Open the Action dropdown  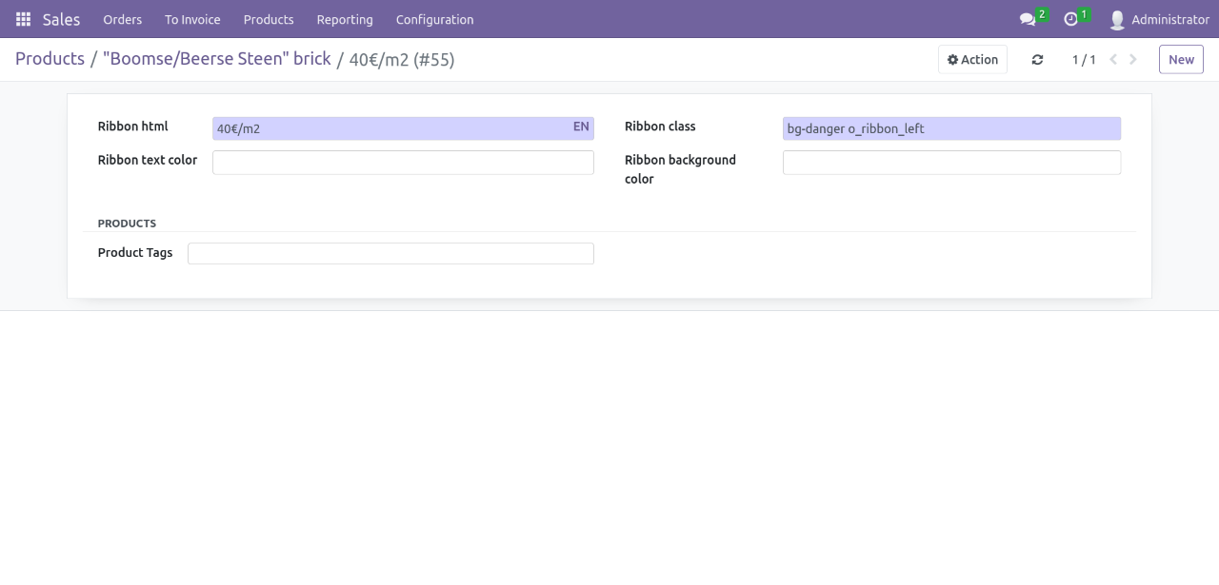[x=972, y=60]
